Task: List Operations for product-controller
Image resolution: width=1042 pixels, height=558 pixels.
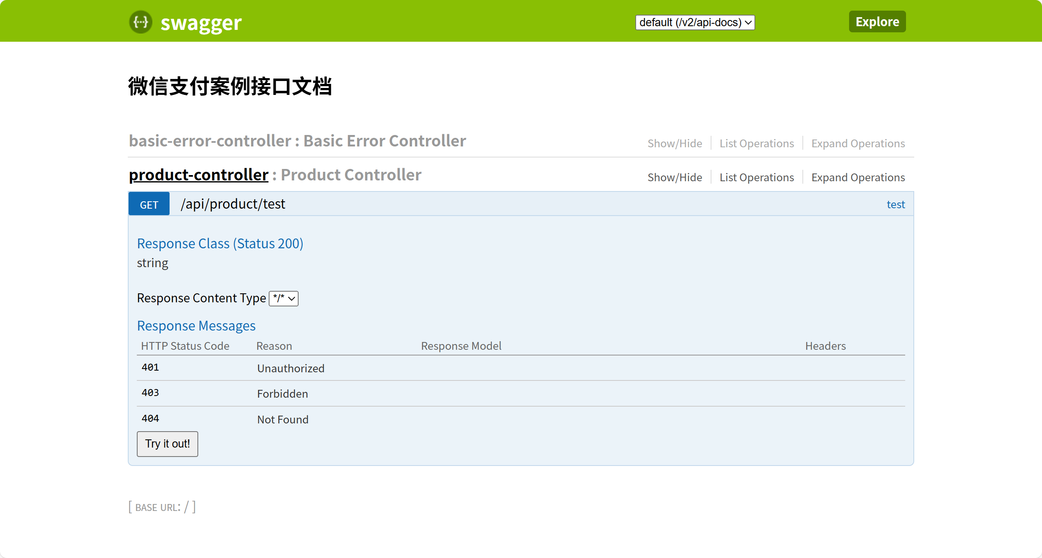Action: [757, 178]
